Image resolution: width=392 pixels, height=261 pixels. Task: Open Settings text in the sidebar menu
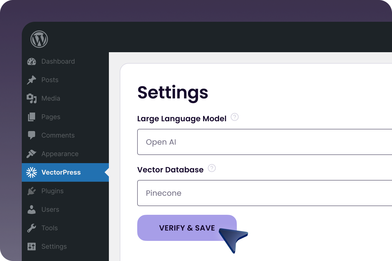(54, 247)
